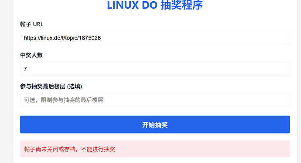This screenshot has width=301, height=163.
Task: Click the placeholder 可选，限制参与抽奖的最后楼层
Action: tap(64, 100)
